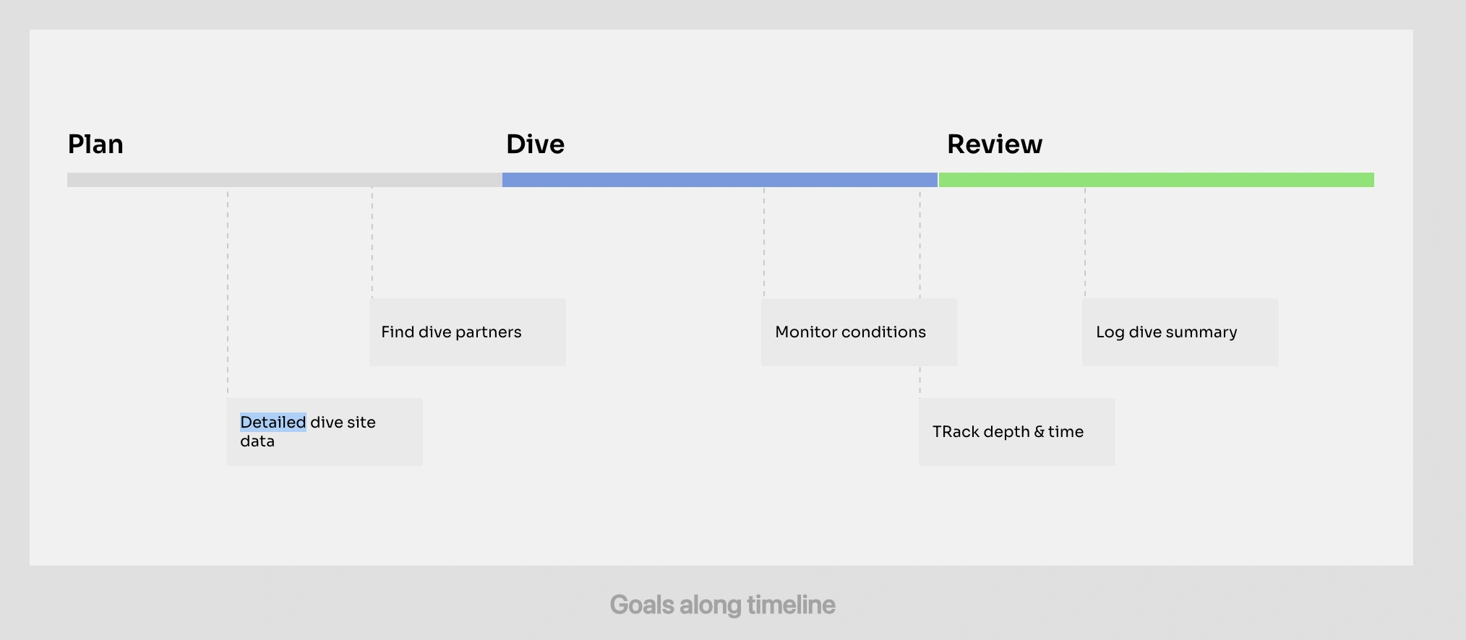Click the TRack depth & time card

click(1016, 432)
